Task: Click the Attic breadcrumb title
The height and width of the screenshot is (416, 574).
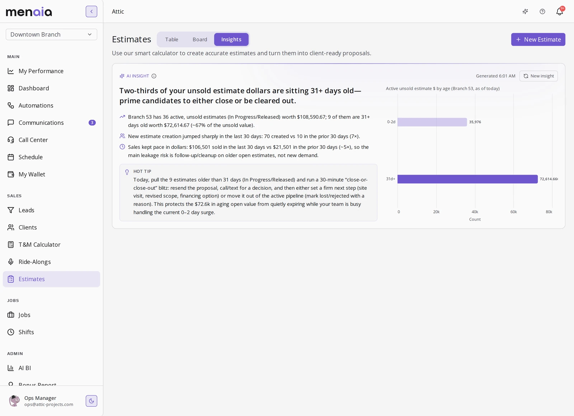Action: [x=118, y=11]
